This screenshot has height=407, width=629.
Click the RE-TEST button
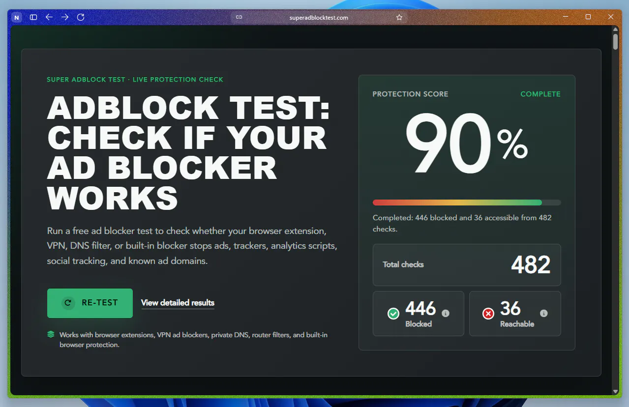90,303
